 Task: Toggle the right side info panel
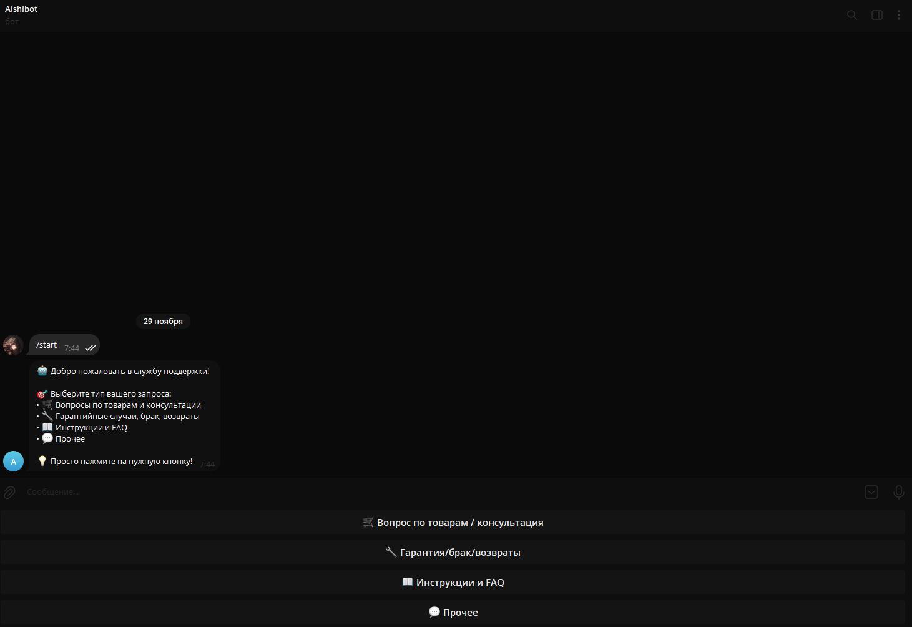pyautogui.click(x=876, y=15)
